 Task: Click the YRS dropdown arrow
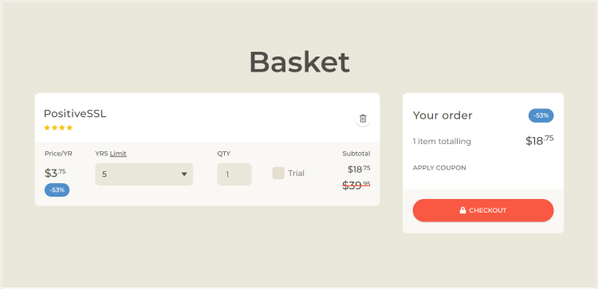(184, 174)
